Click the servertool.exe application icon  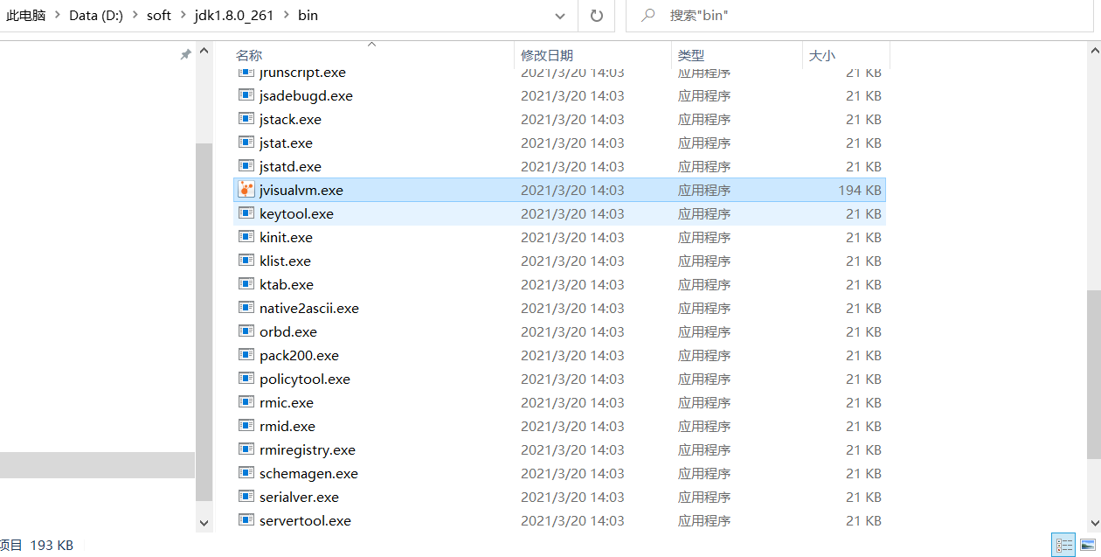point(246,519)
